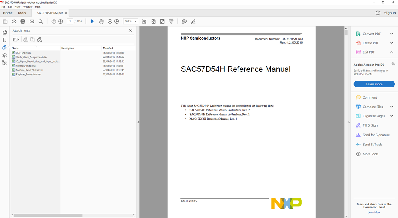Click the attachments horizontal scrollbar
This screenshot has height=218, width=398.
pos(48,215)
